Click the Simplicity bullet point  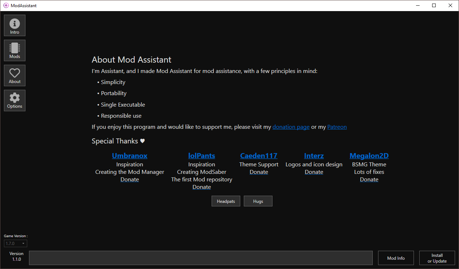[111, 82]
